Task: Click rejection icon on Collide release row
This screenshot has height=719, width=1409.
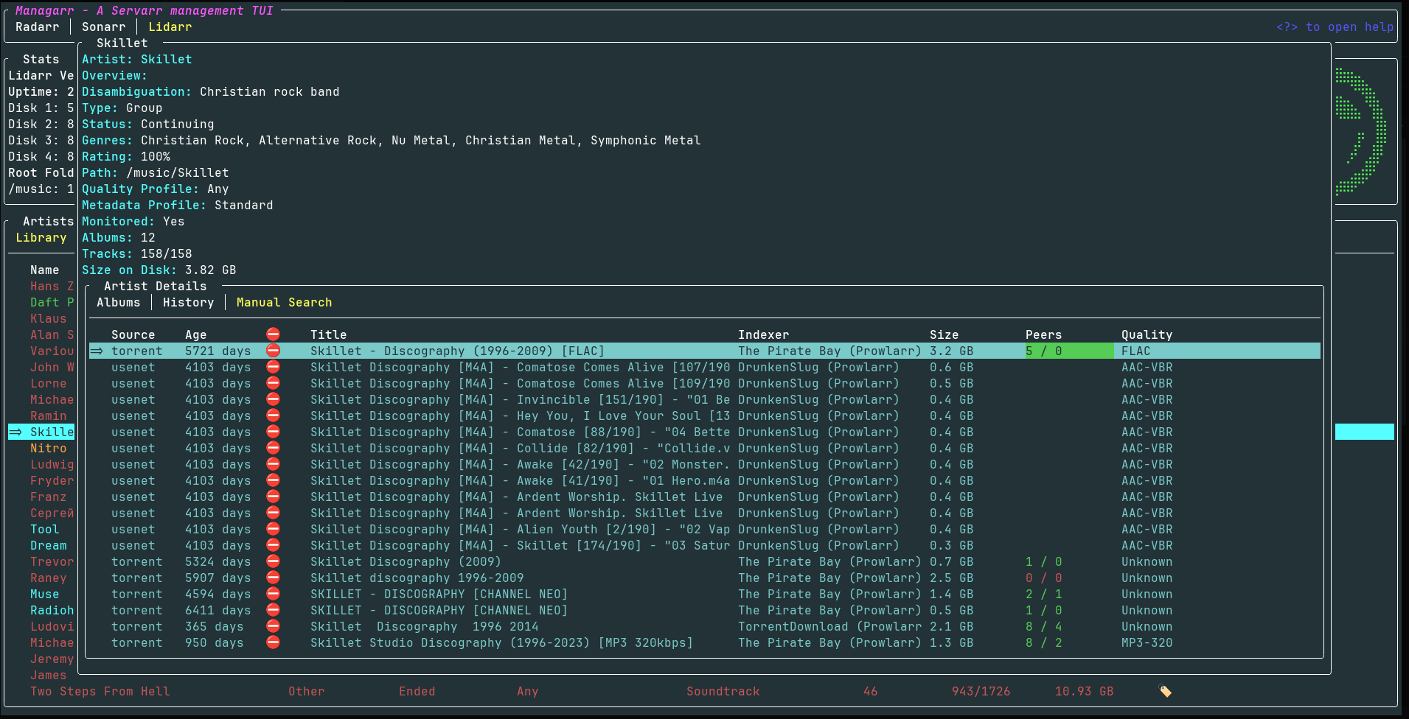Action: tap(273, 448)
